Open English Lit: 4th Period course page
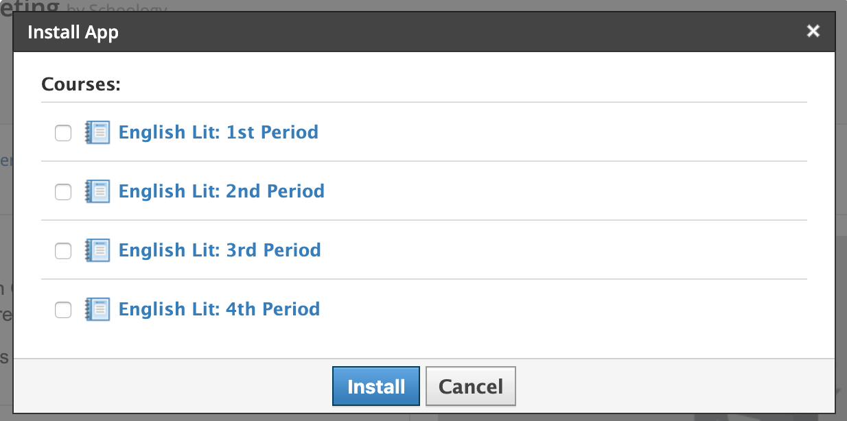Screen dimensions: 847x421 click(x=220, y=309)
